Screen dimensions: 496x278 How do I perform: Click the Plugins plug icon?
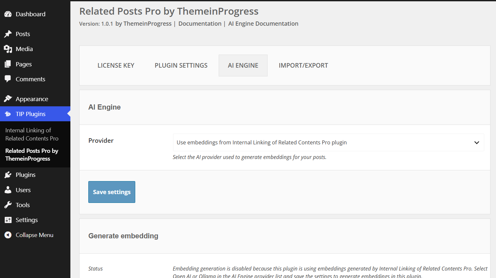[8, 175]
